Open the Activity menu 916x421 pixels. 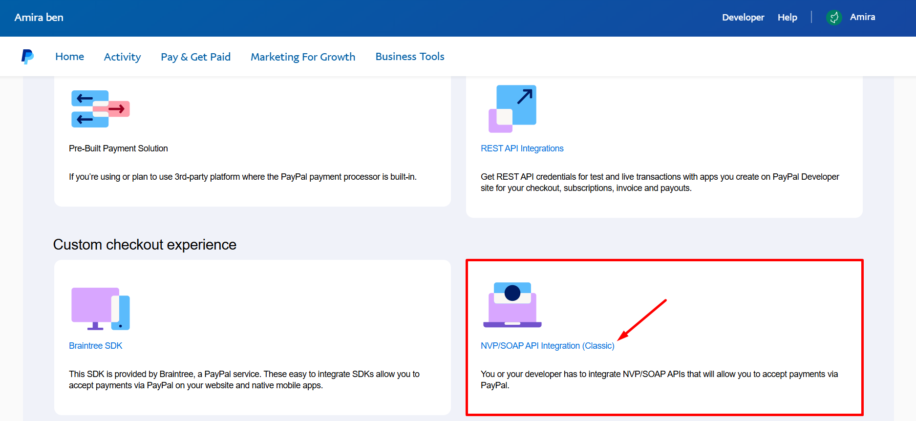pyautogui.click(x=122, y=57)
